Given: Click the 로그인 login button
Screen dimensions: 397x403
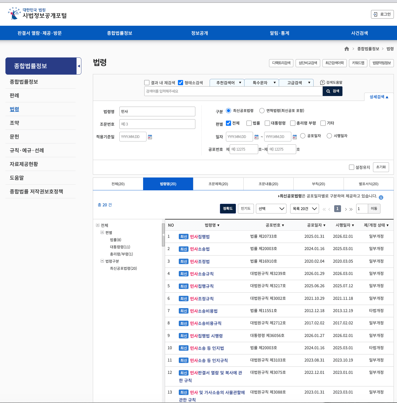Looking at the screenshot, I should (382, 14).
